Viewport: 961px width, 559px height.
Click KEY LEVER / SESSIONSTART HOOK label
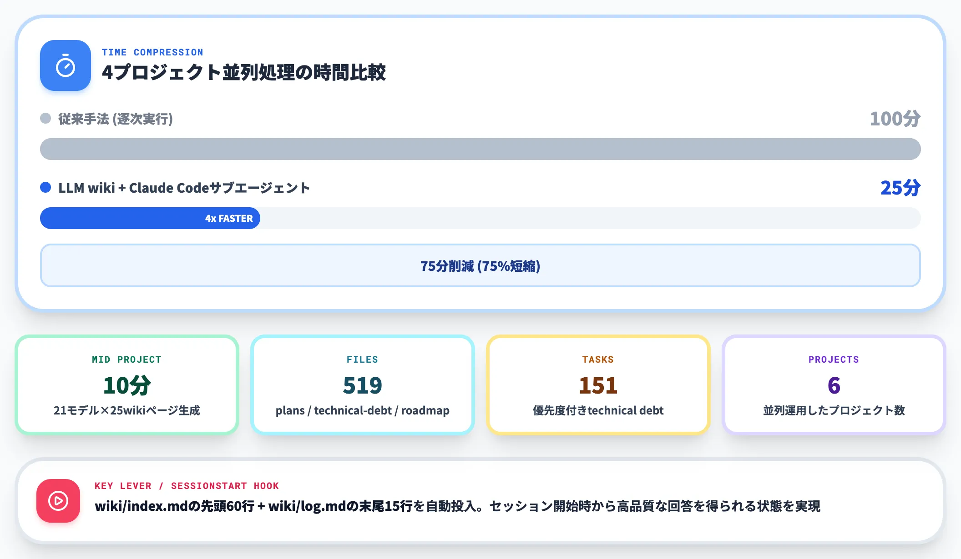187,486
